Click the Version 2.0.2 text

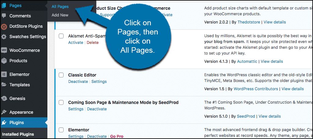click(216, 22)
